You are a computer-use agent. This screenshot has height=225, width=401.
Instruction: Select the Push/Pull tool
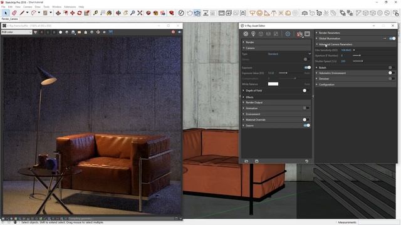[x=58, y=12]
